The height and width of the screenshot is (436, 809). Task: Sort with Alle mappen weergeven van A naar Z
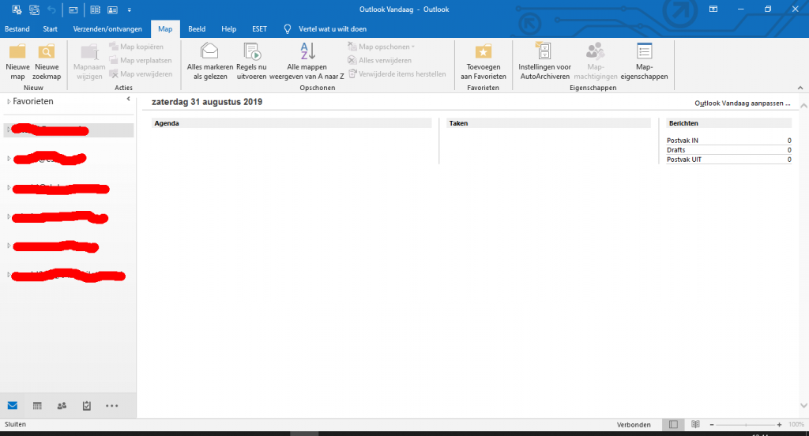[307, 62]
